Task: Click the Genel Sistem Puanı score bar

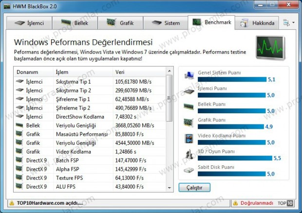Action: (232, 79)
